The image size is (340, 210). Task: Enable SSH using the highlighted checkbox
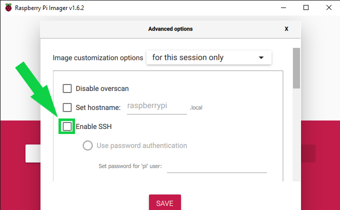point(67,126)
